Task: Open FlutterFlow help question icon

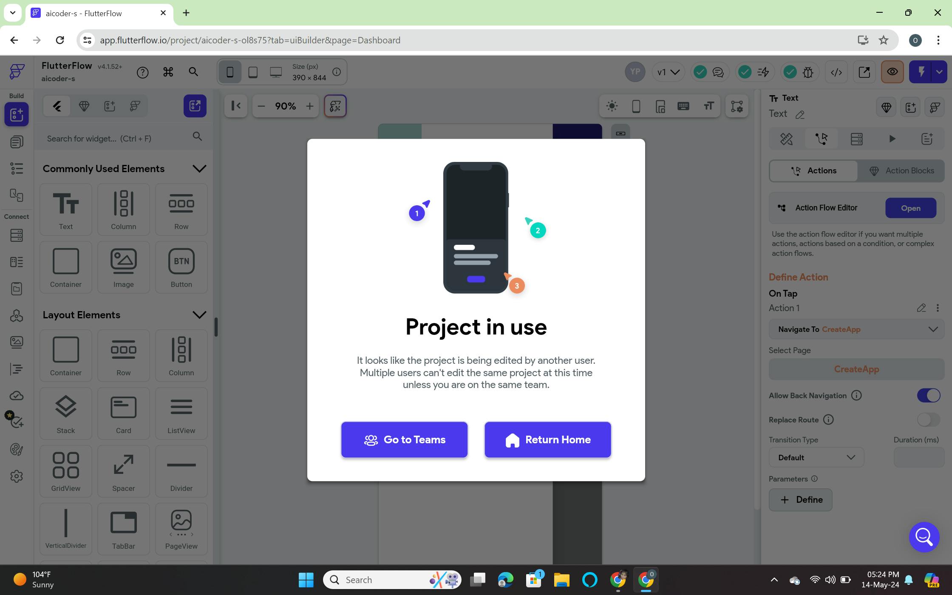Action: [x=143, y=73]
